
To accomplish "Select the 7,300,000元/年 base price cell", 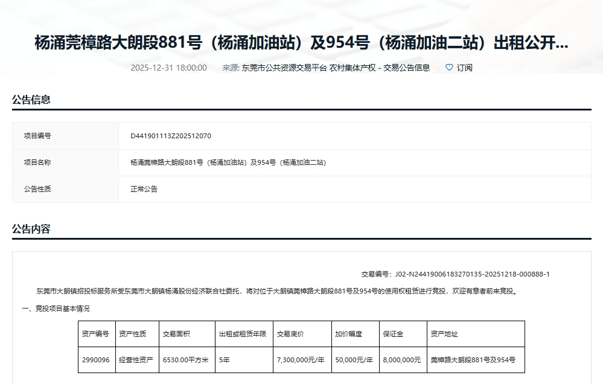I will pos(300,360).
